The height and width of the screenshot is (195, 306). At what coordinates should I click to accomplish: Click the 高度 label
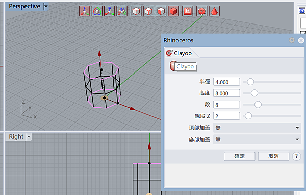[x=205, y=93]
